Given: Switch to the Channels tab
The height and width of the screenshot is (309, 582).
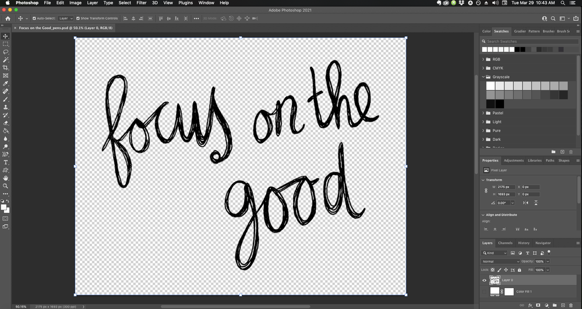Looking at the screenshot, I should pos(505,243).
